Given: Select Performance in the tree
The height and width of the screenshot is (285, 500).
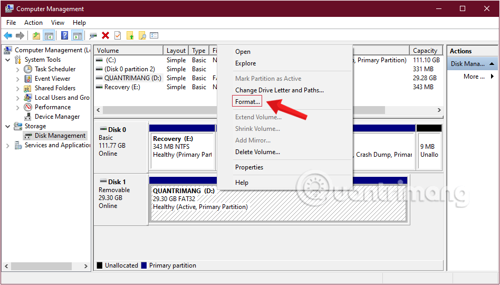Looking at the screenshot, I should pos(53,107).
